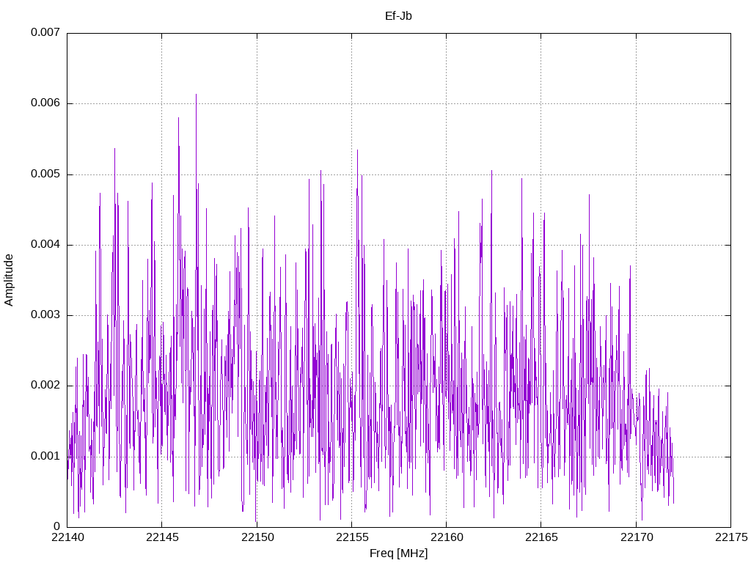The image size is (751, 563).
Task: Click the 22165 x-axis tick label
Action: (542, 537)
